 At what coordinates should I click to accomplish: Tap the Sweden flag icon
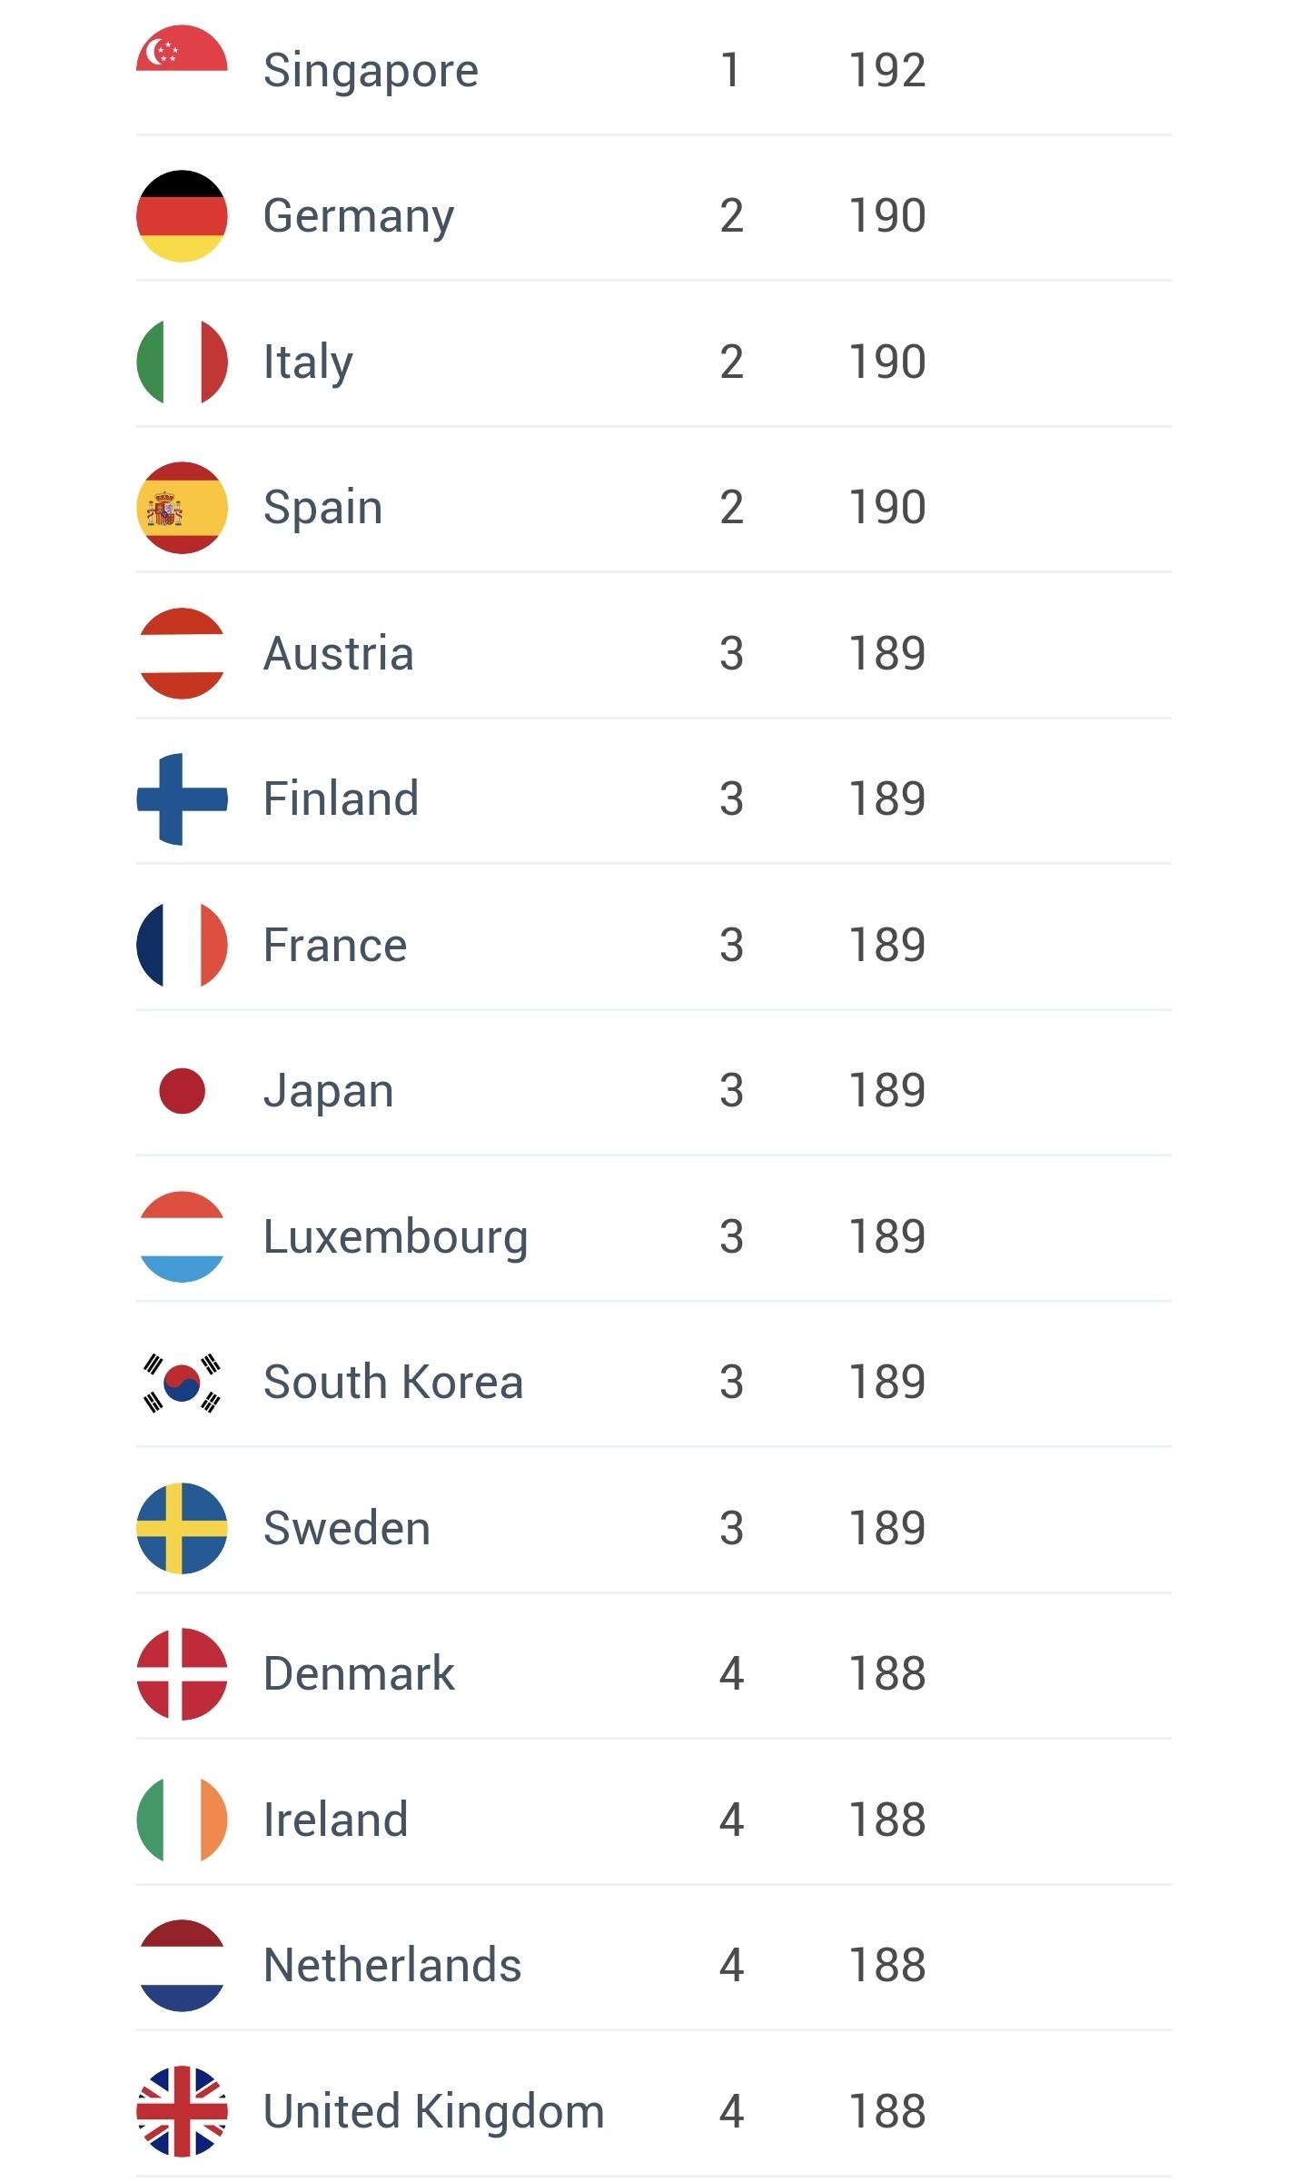tap(182, 1528)
